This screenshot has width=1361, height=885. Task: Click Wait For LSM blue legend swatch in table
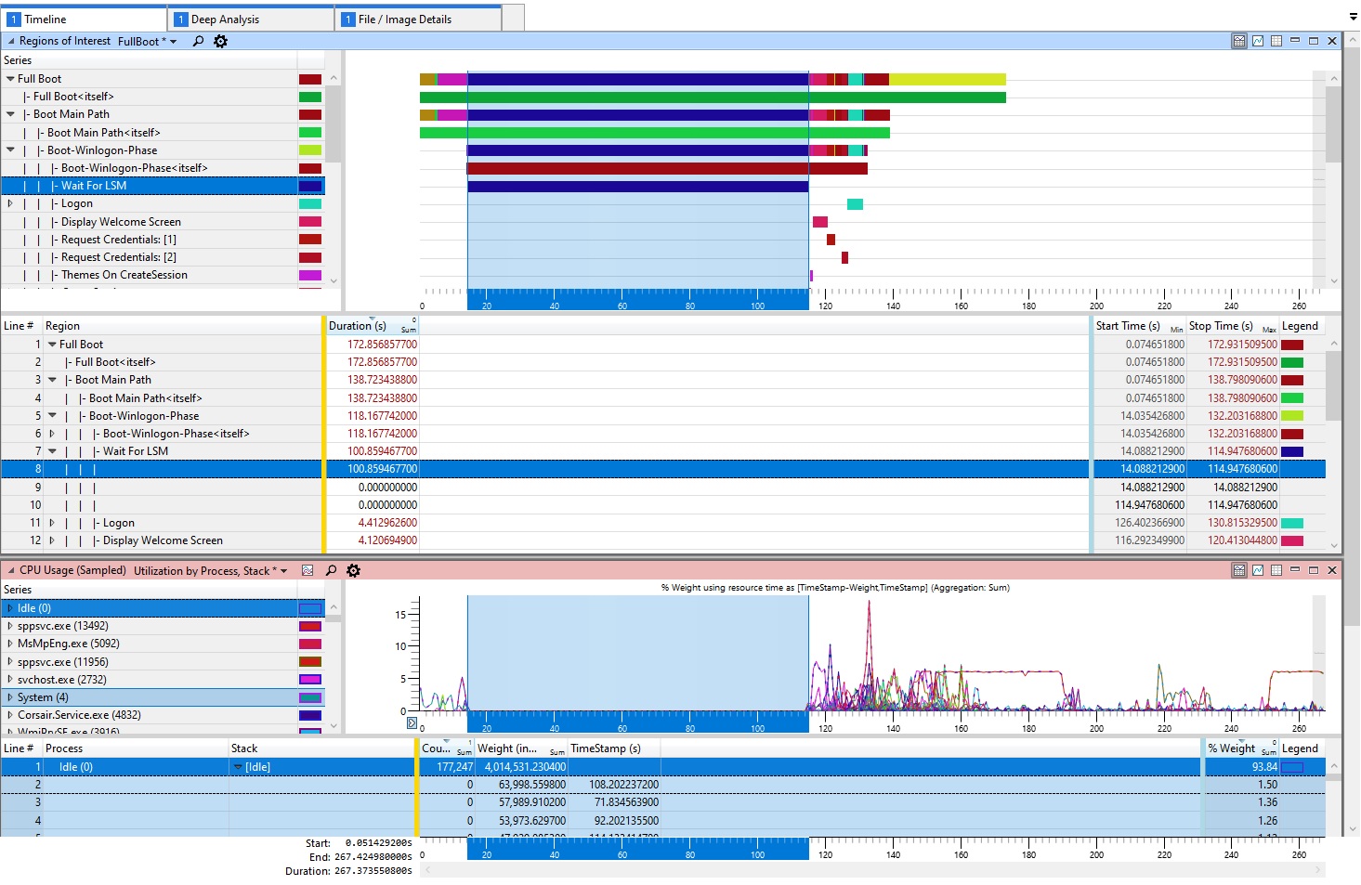(1292, 451)
